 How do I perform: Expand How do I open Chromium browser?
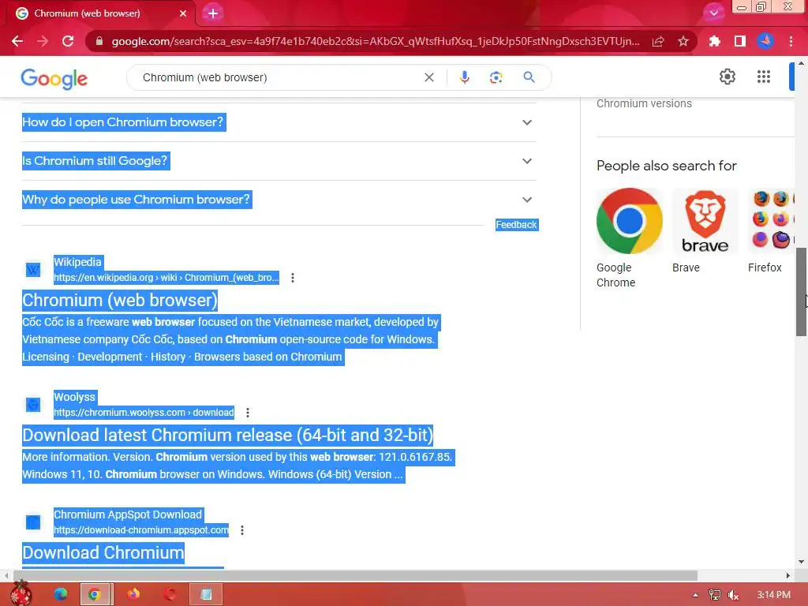click(279, 122)
